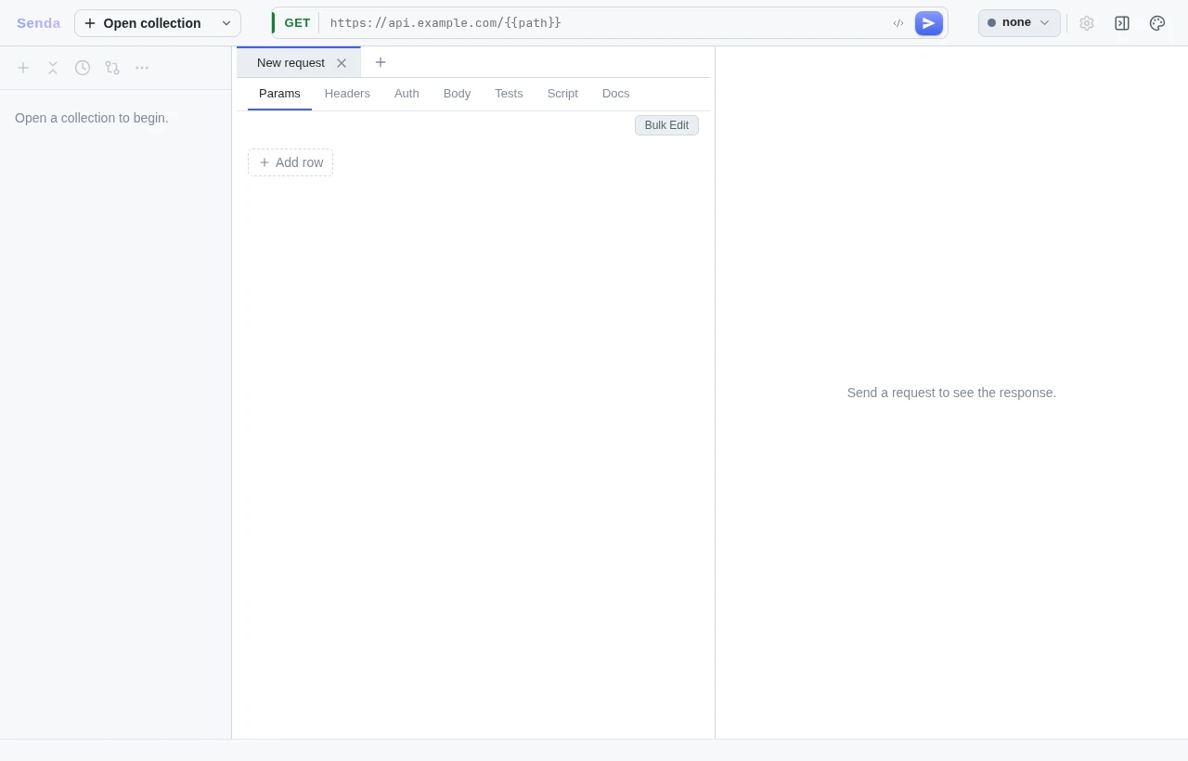Select the Tests tab
1188x761 pixels.
click(509, 94)
